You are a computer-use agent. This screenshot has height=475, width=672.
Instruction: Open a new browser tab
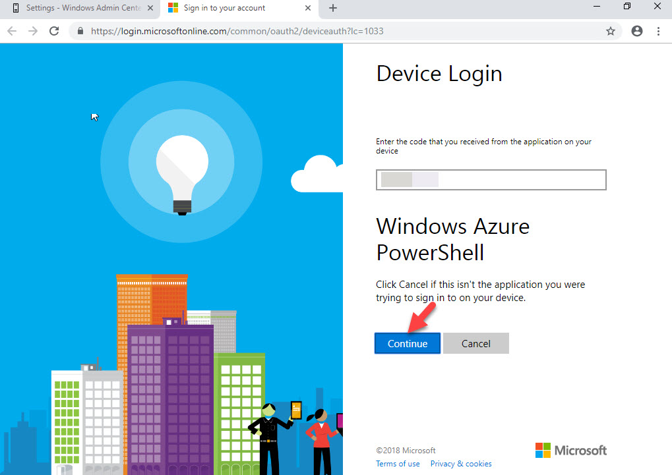[333, 8]
